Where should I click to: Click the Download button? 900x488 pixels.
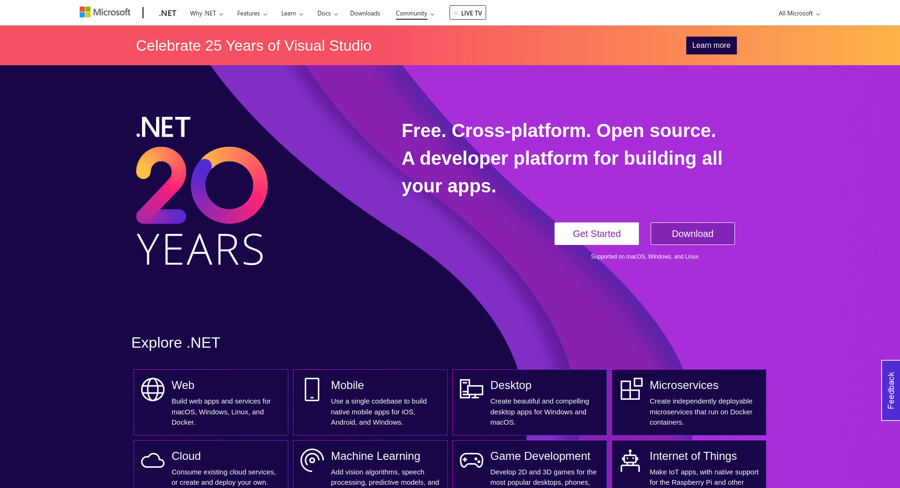(x=692, y=234)
